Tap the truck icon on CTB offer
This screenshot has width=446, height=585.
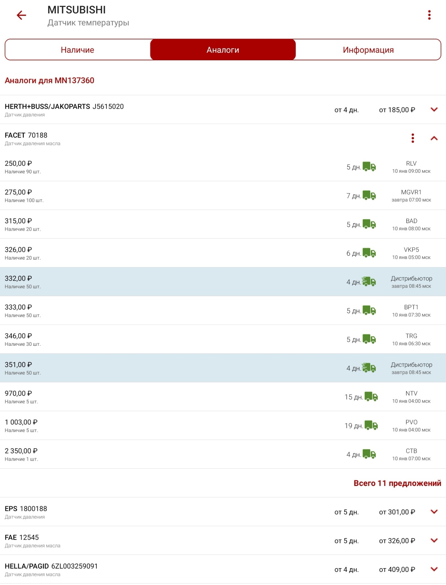coord(369,454)
